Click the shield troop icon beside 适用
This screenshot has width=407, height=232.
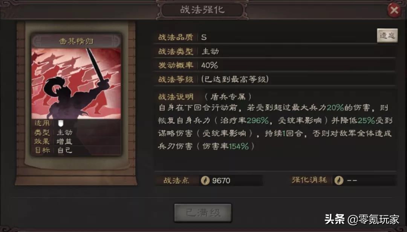pos(61,123)
